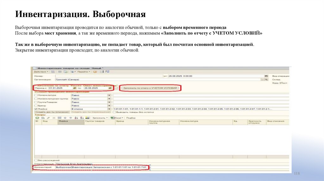
Task: Click the Вид списания column header
Action: [x=278, y=122]
